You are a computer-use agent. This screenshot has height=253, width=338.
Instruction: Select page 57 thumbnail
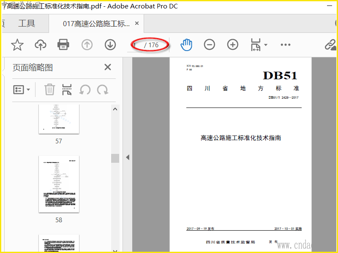[x=59, y=119]
